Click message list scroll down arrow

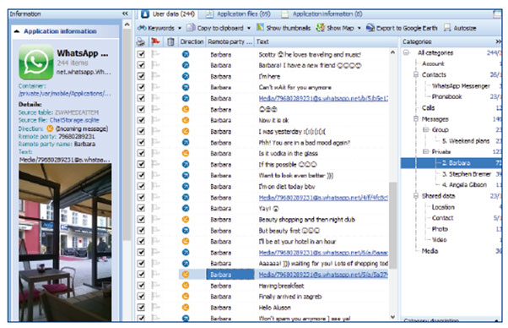[392, 317]
